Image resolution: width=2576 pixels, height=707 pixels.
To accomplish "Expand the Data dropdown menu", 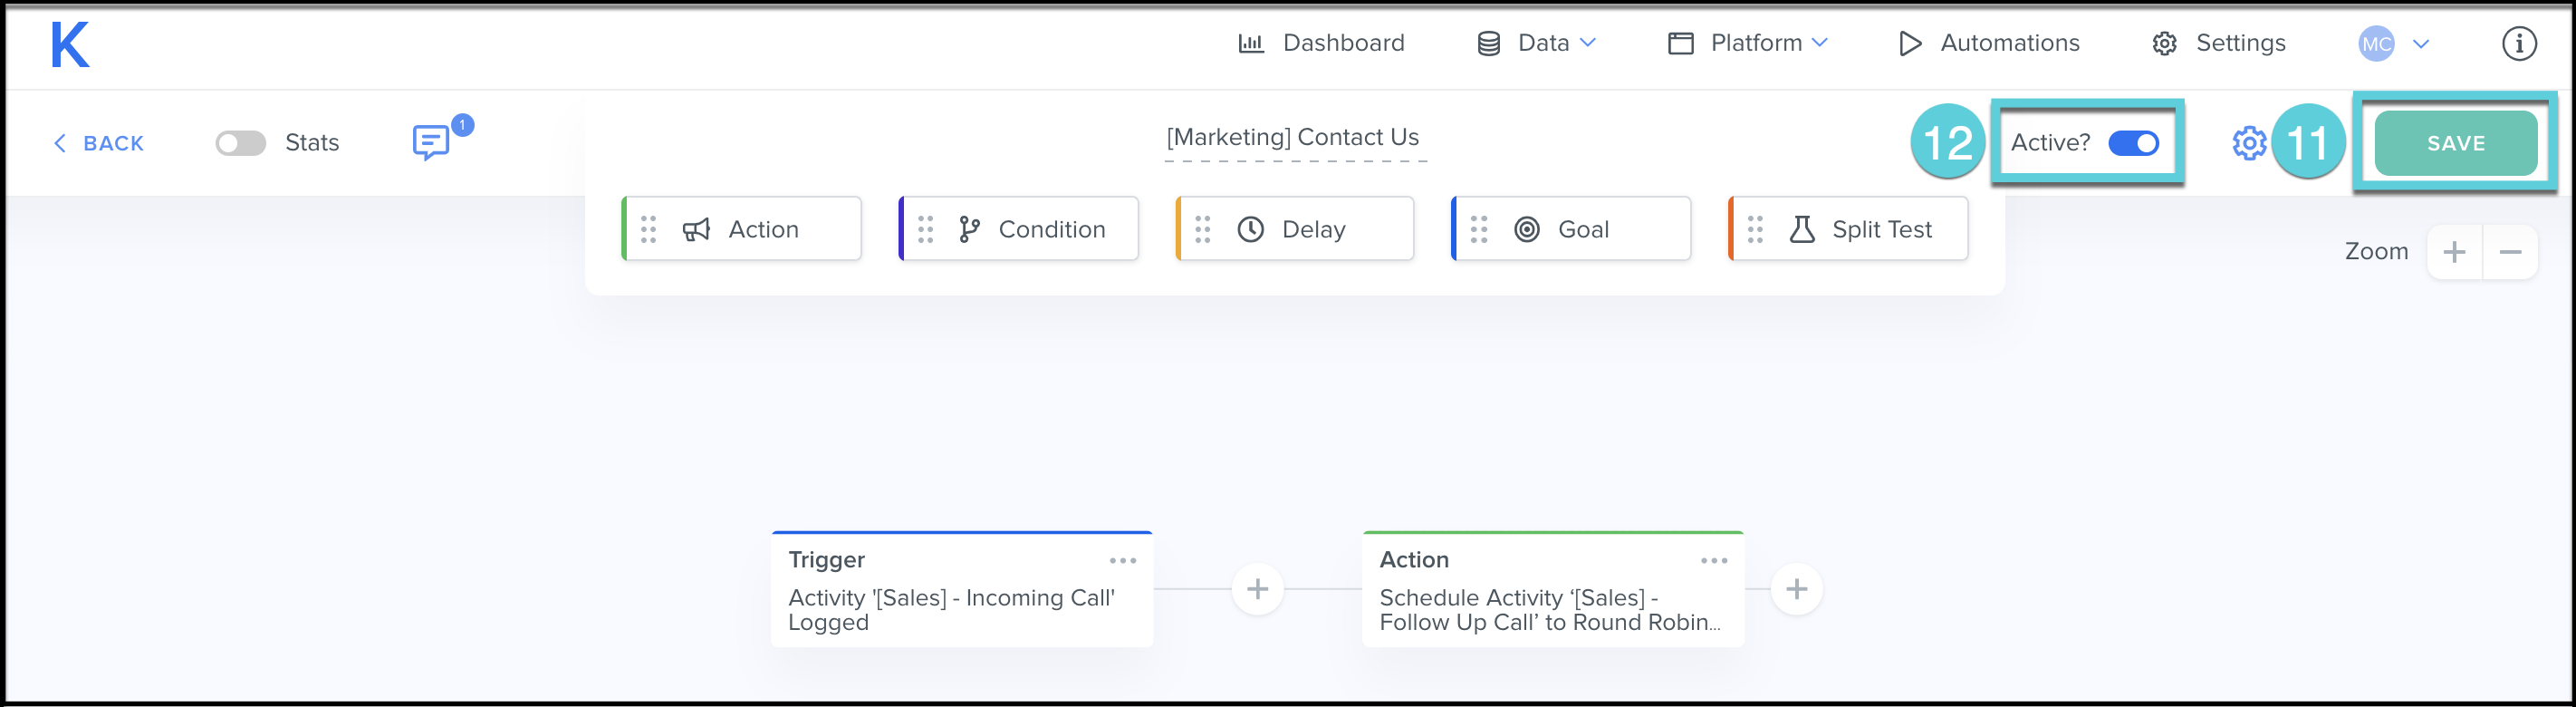I will tap(1537, 44).
